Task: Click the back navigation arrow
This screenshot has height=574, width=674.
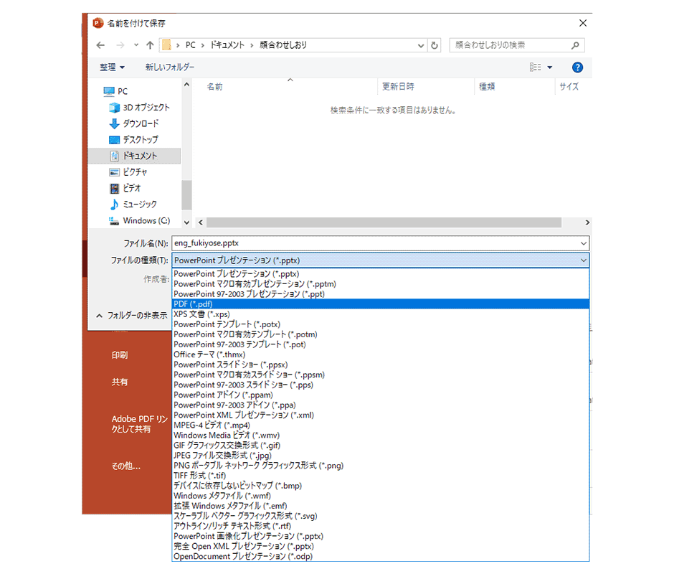Action: (101, 44)
